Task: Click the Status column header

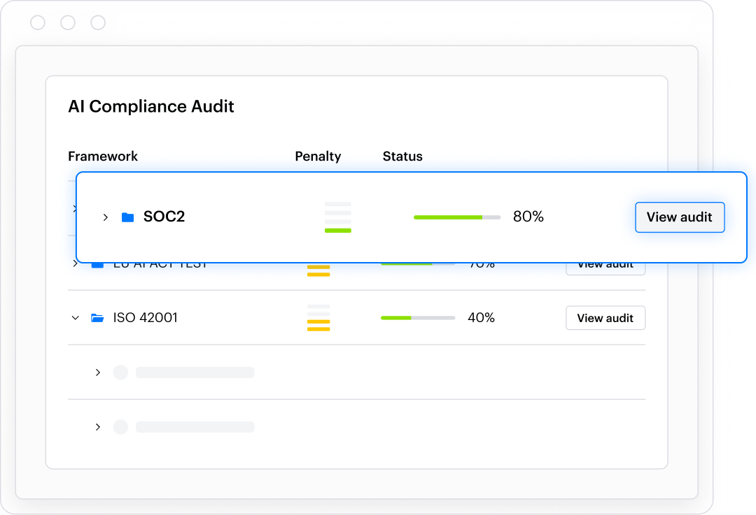Action: pos(402,156)
